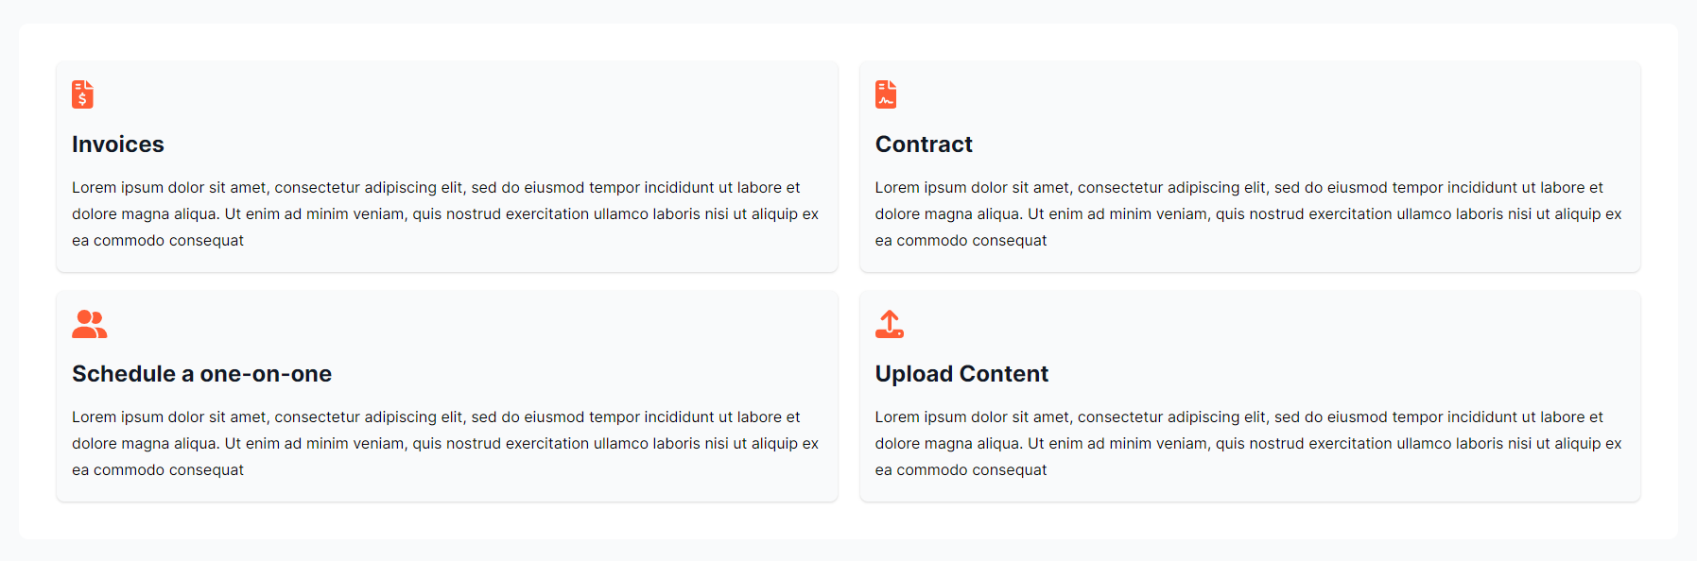Click "ea commodo consequat" in the Schedule card
The width and height of the screenshot is (1697, 561).
click(x=158, y=470)
